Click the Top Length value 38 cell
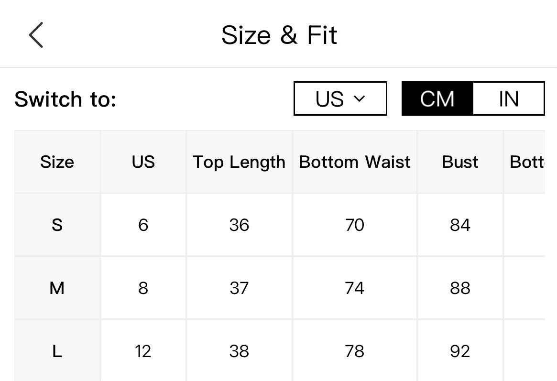 pyautogui.click(x=239, y=351)
